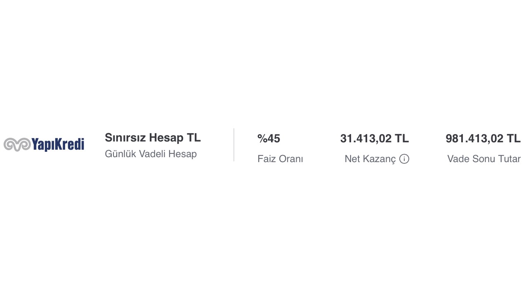
Task: Select the Günlük Vadeli Hesap subtitle
Action: [x=151, y=154]
